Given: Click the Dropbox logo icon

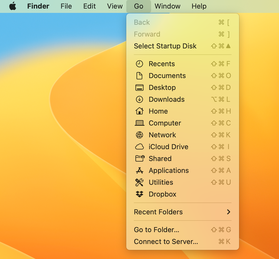Looking at the screenshot, I should point(139,194).
